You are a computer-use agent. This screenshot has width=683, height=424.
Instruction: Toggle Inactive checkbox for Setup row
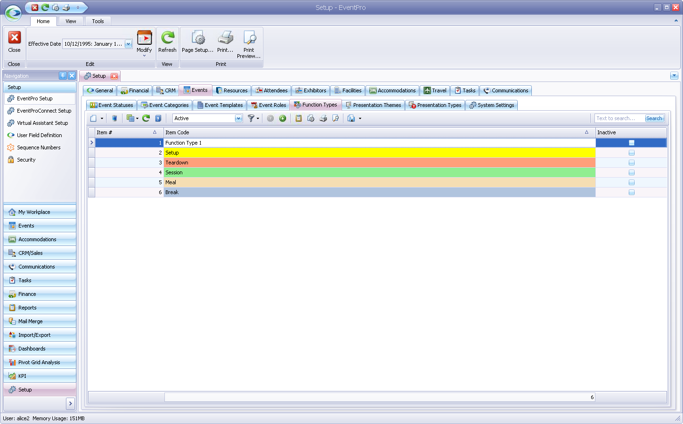point(632,153)
